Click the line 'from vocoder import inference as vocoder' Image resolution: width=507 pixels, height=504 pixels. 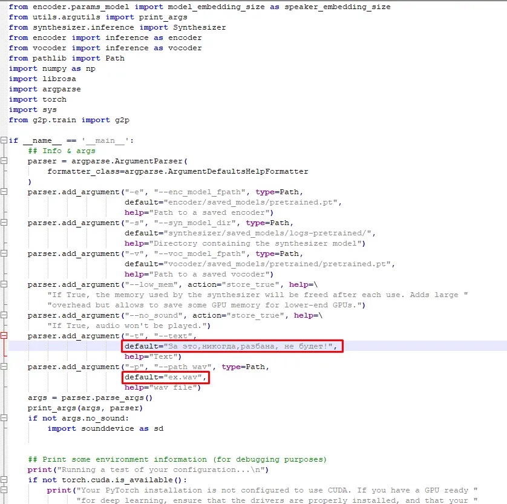105,48
